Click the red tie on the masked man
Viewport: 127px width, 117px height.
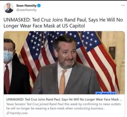click(7, 79)
